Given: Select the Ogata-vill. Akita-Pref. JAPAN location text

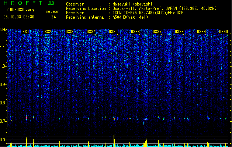Looking at the screenshot, I should click(165, 8).
